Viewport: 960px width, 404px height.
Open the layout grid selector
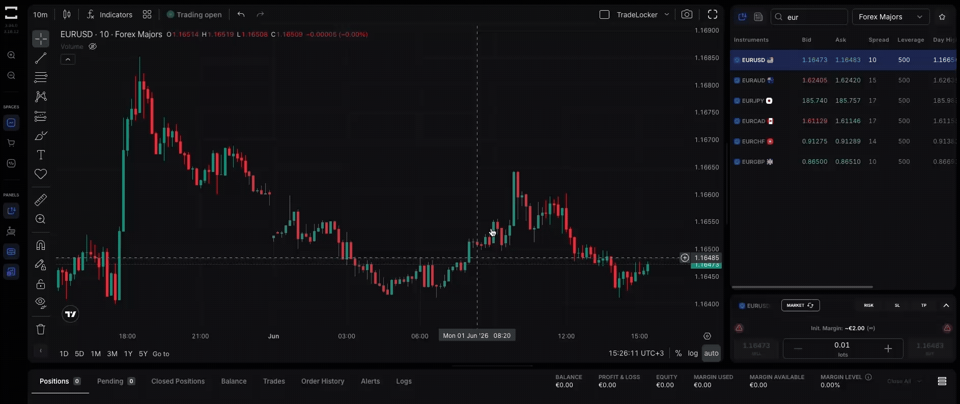(x=147, y=14)
